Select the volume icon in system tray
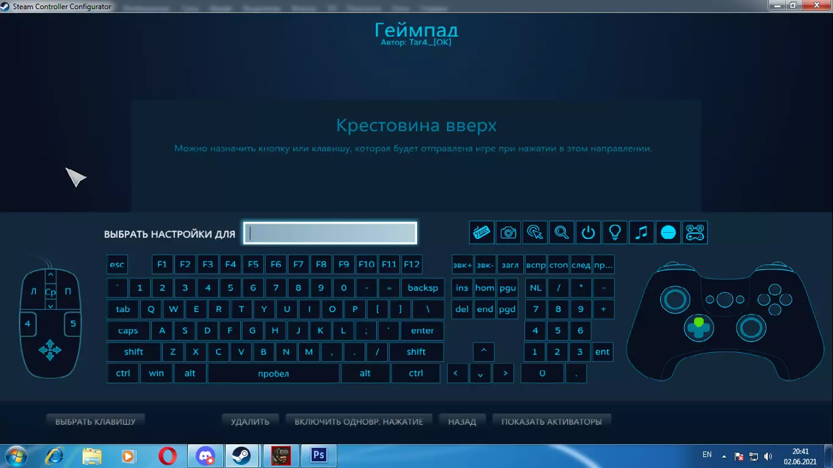833x468 pixels. click(768, 456)
